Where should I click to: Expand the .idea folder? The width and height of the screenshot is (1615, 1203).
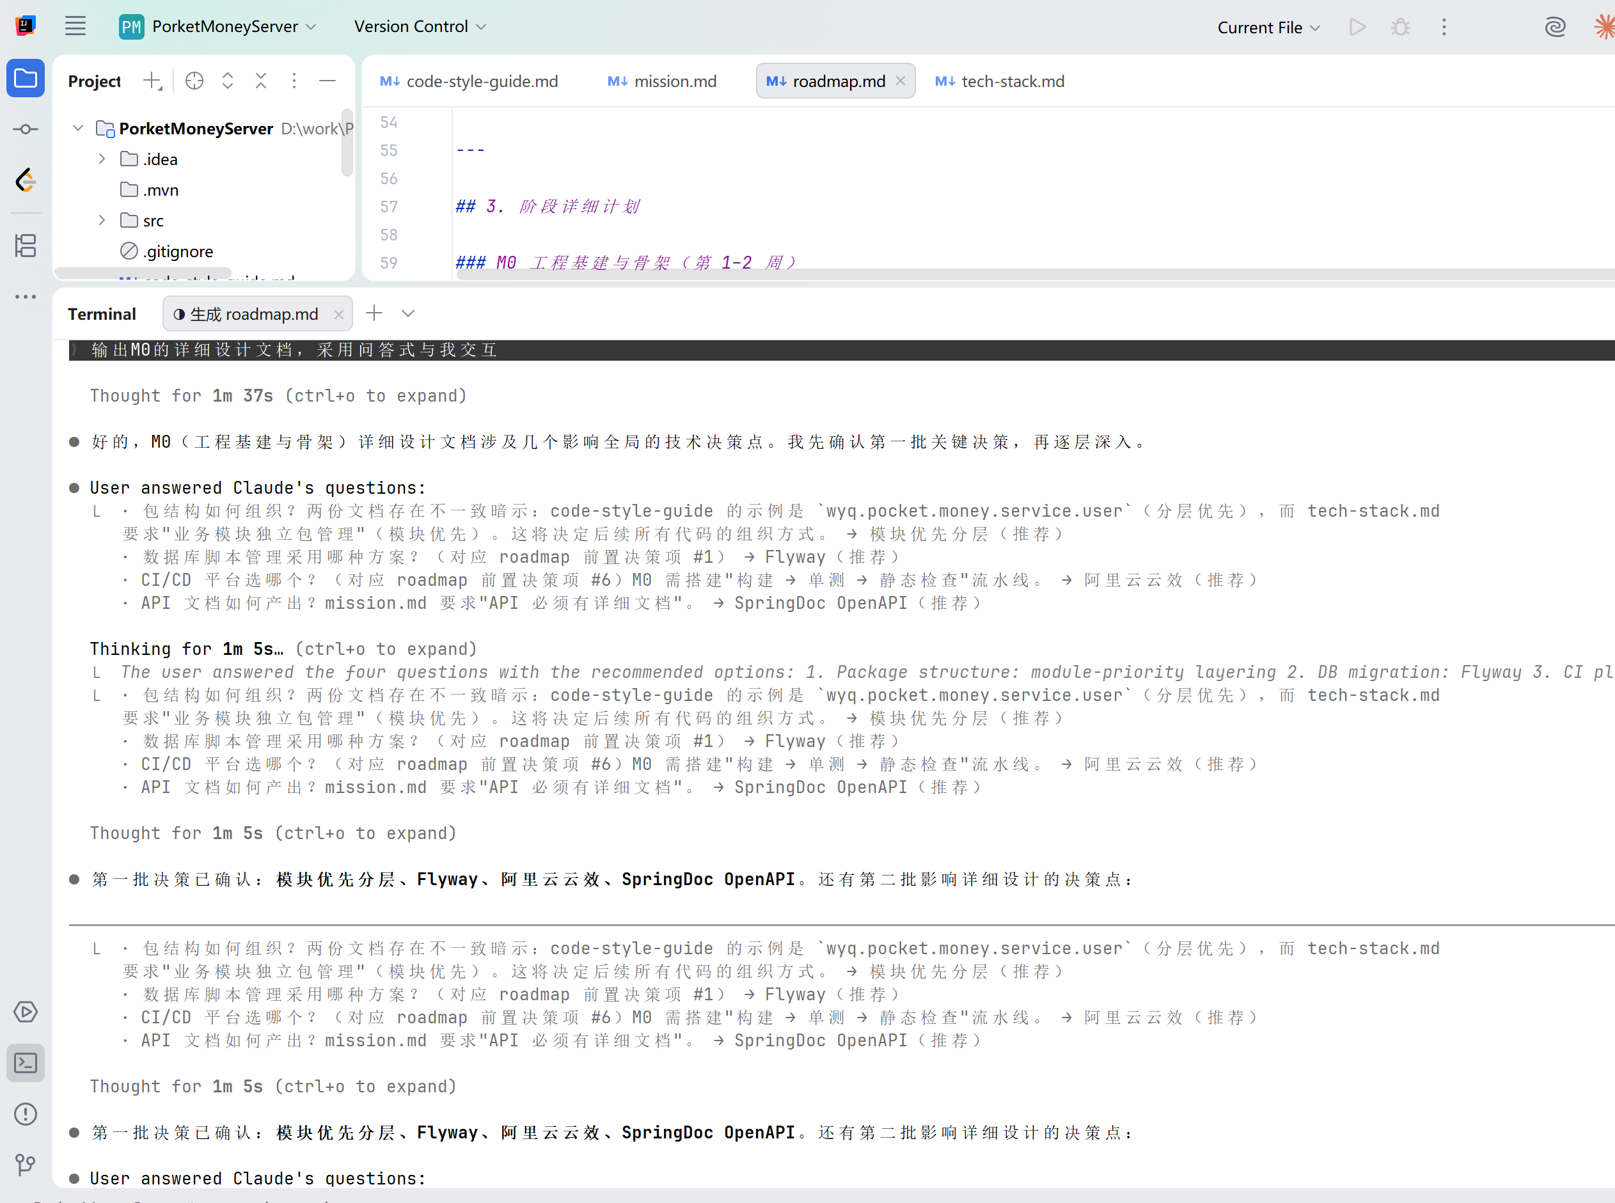102,159
